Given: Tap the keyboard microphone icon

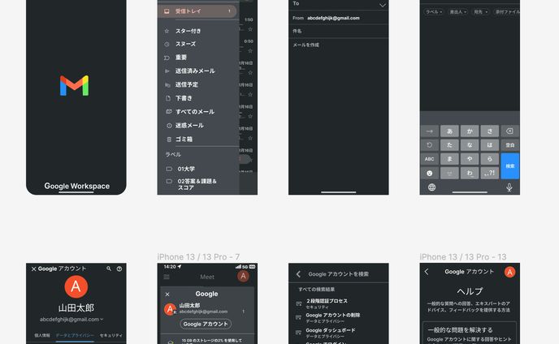Looking at the screenshot, I should click(509, 187).
